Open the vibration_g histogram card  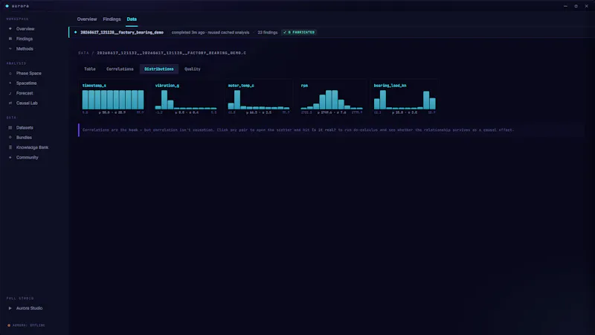coord(186,98)
